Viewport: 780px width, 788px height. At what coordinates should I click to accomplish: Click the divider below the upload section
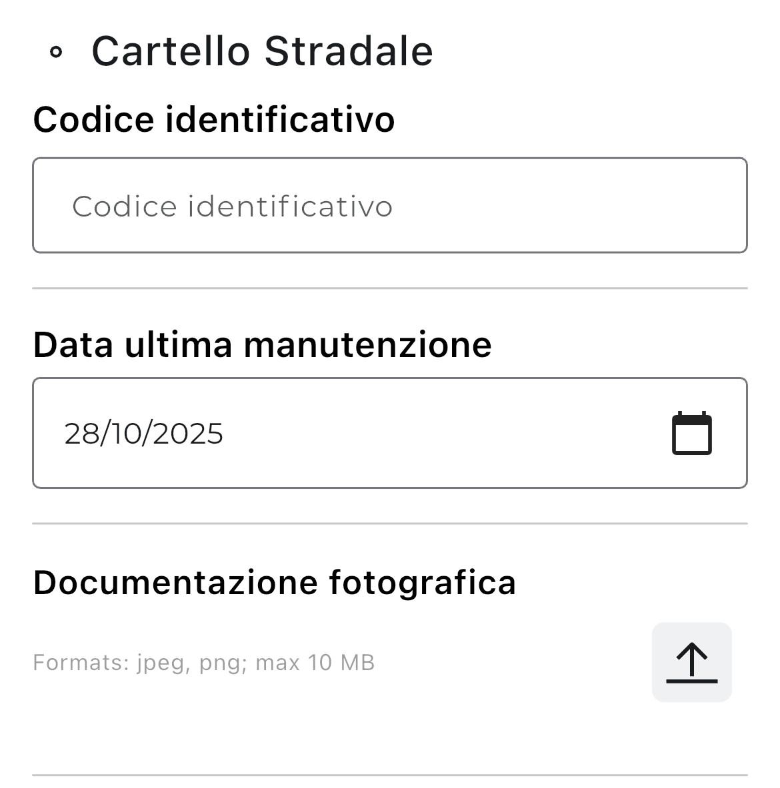390,775
